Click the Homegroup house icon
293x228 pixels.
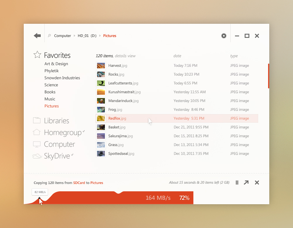(37, 132)
